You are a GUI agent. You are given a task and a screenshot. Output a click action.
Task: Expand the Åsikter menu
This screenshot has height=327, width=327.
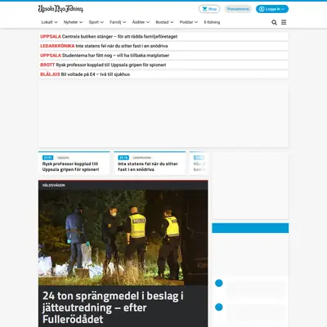141,22
